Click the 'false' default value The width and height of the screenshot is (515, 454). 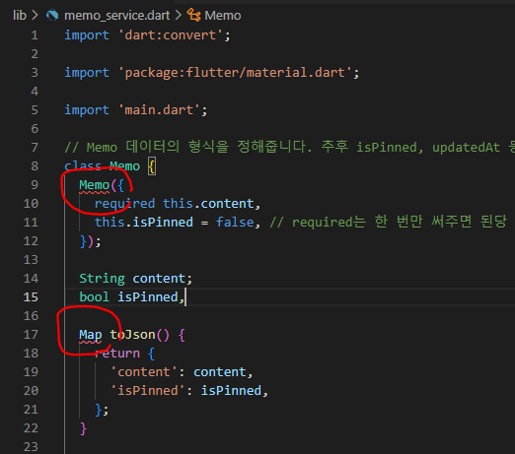pos(235,223)
